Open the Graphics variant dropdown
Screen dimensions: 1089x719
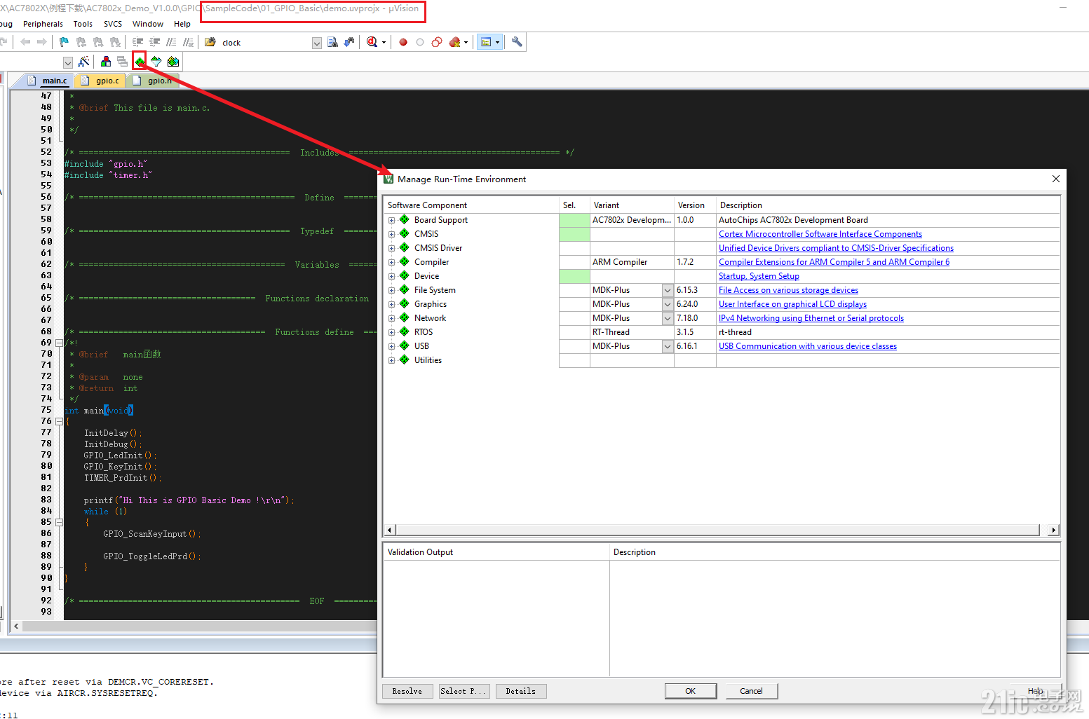coord(668,304)
